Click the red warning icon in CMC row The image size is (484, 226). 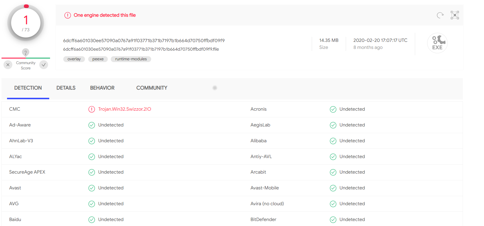(x=92, y=109)
